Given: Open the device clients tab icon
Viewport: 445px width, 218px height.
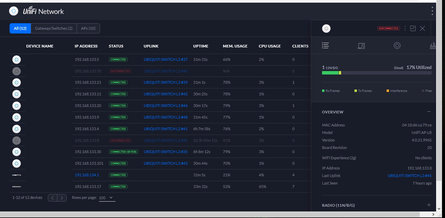Looking at the screenshot, I should click(x=361, y=45).
